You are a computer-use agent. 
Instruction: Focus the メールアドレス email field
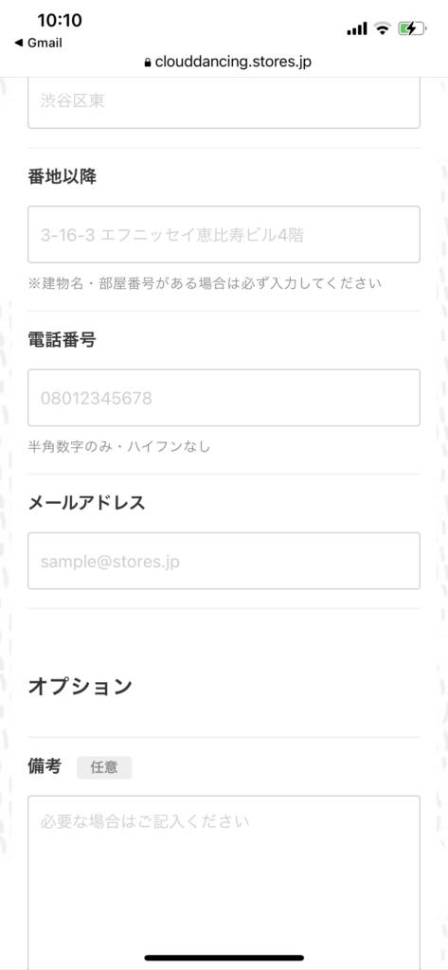224,561
